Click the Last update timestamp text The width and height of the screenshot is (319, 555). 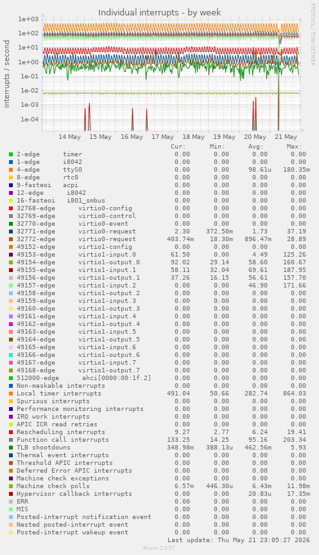pyautogui.click(x=239, y=540)
